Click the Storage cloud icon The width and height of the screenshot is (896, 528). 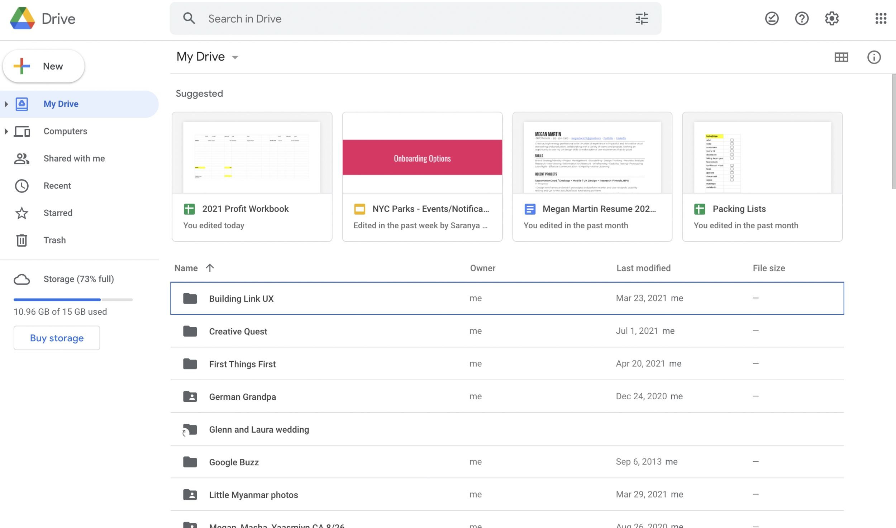click(22, 279)
